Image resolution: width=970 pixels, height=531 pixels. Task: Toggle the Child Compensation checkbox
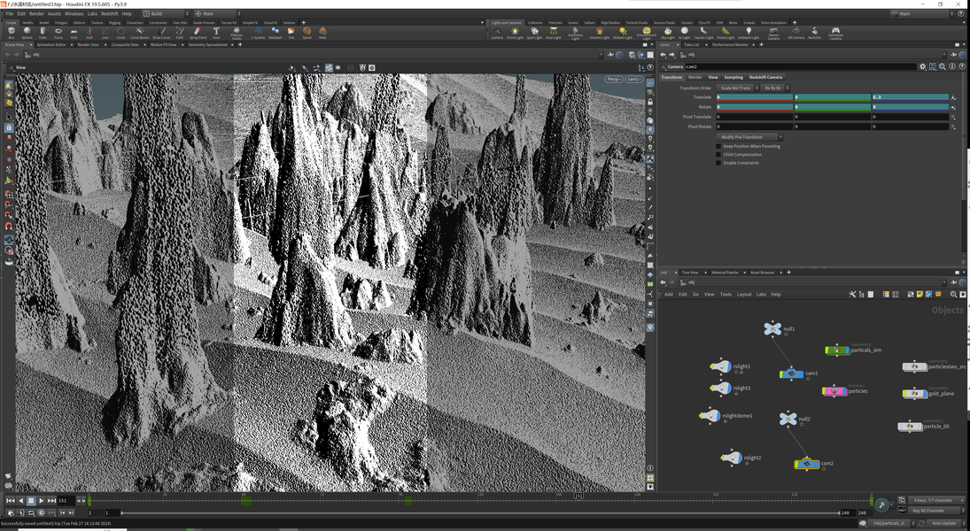point(718,155)
